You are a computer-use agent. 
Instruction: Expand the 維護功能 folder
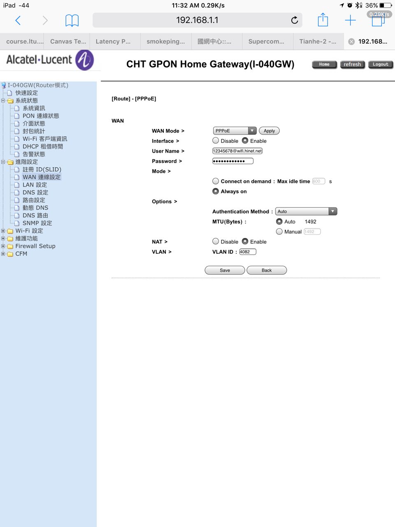tap(3, 238)
